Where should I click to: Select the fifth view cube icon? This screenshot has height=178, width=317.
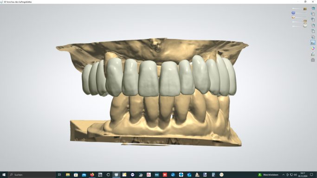point(313,31)
